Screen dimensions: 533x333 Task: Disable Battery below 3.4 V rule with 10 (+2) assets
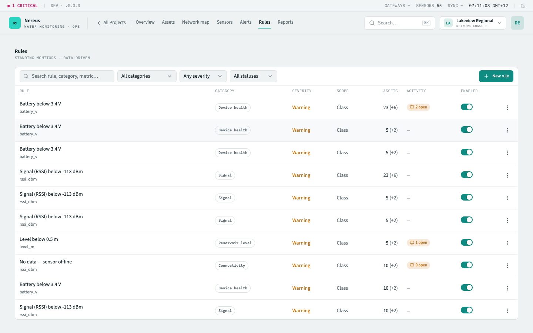[x=467, y=287]
